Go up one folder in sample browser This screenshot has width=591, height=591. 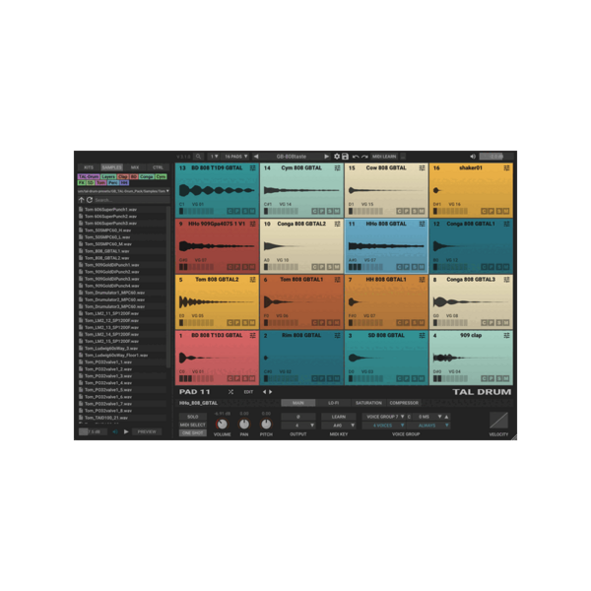pos(81,200)
